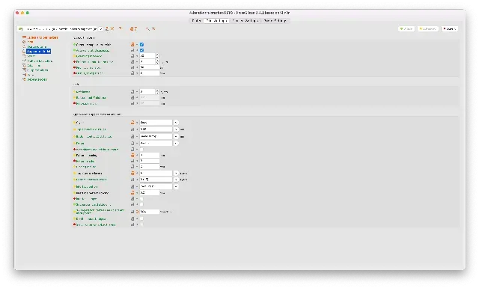Toggle Synchronize with object layers checkbox
This screenshot has width=479, height=288.
141,224
